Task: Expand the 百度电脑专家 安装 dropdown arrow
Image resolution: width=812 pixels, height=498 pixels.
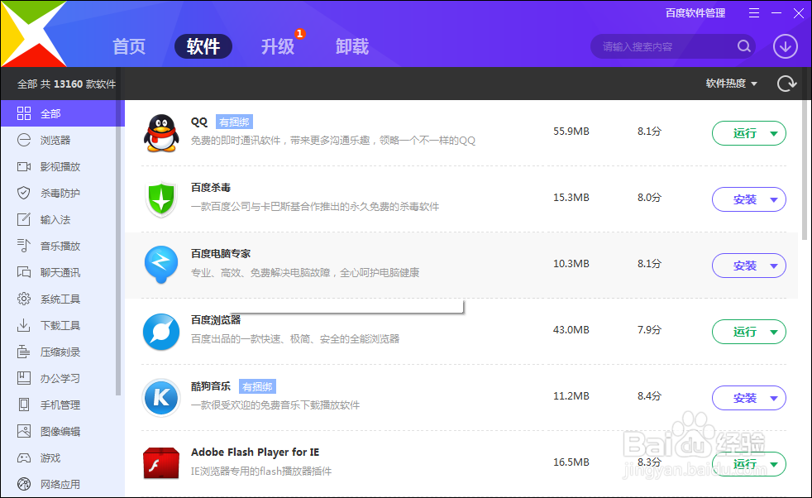Action: point(774,266)
